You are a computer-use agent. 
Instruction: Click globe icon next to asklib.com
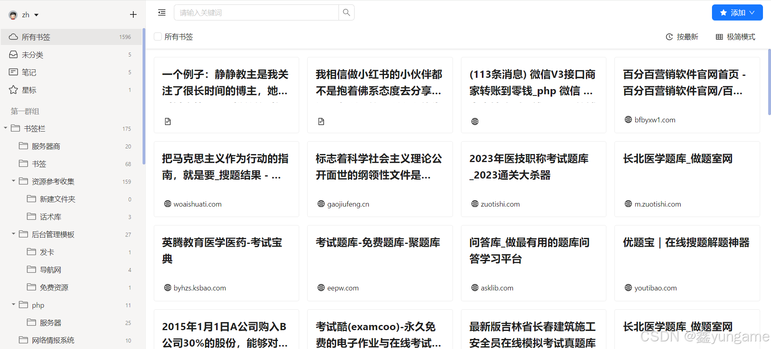click(x=475, y=288)
